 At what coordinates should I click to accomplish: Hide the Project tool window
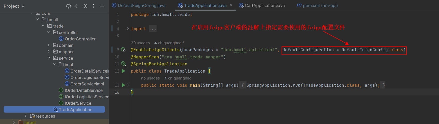tap(102, 6)
